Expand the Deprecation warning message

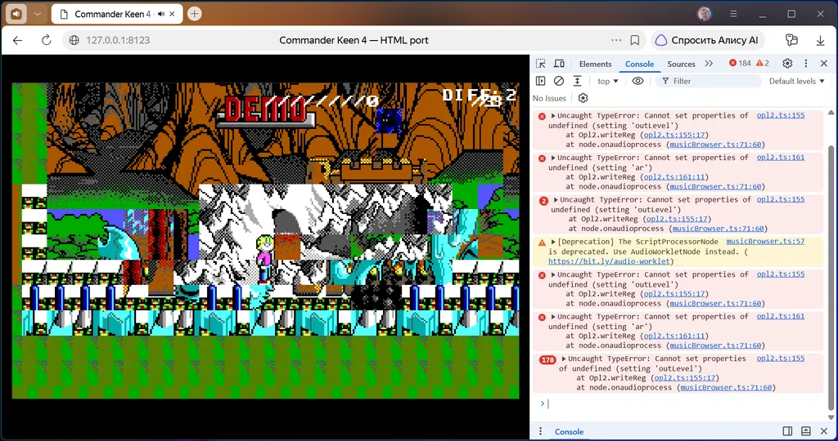(553, 242)
